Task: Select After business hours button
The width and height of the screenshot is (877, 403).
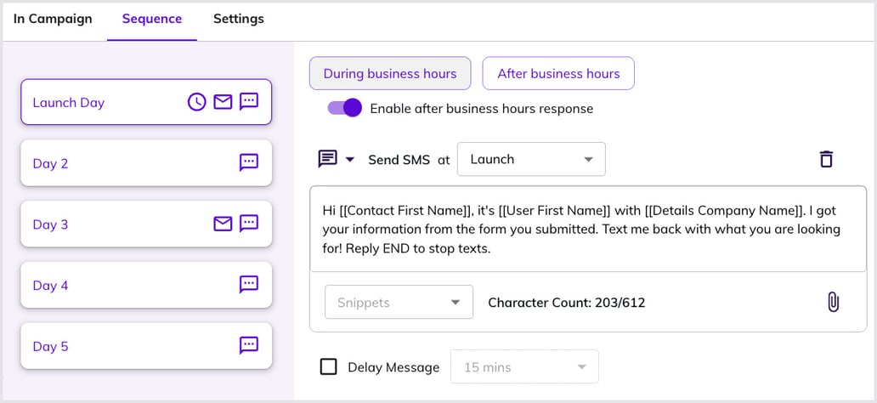Action: click(558, 74)
